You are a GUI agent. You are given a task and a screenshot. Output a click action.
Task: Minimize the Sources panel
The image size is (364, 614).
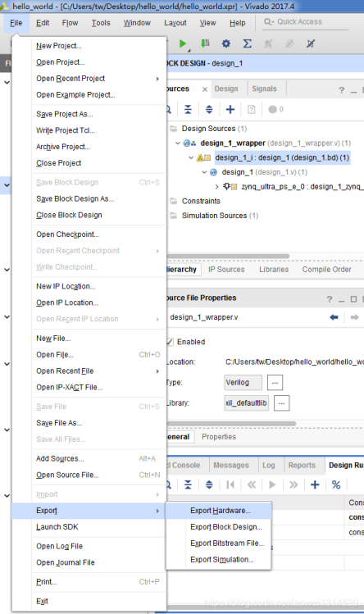[353, 91]
